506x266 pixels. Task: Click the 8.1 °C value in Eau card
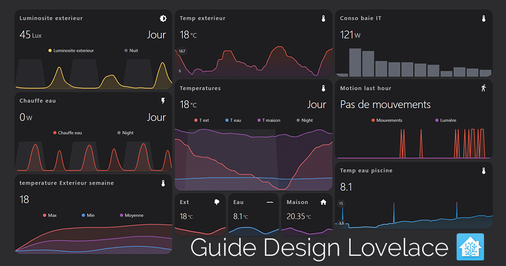241,216
